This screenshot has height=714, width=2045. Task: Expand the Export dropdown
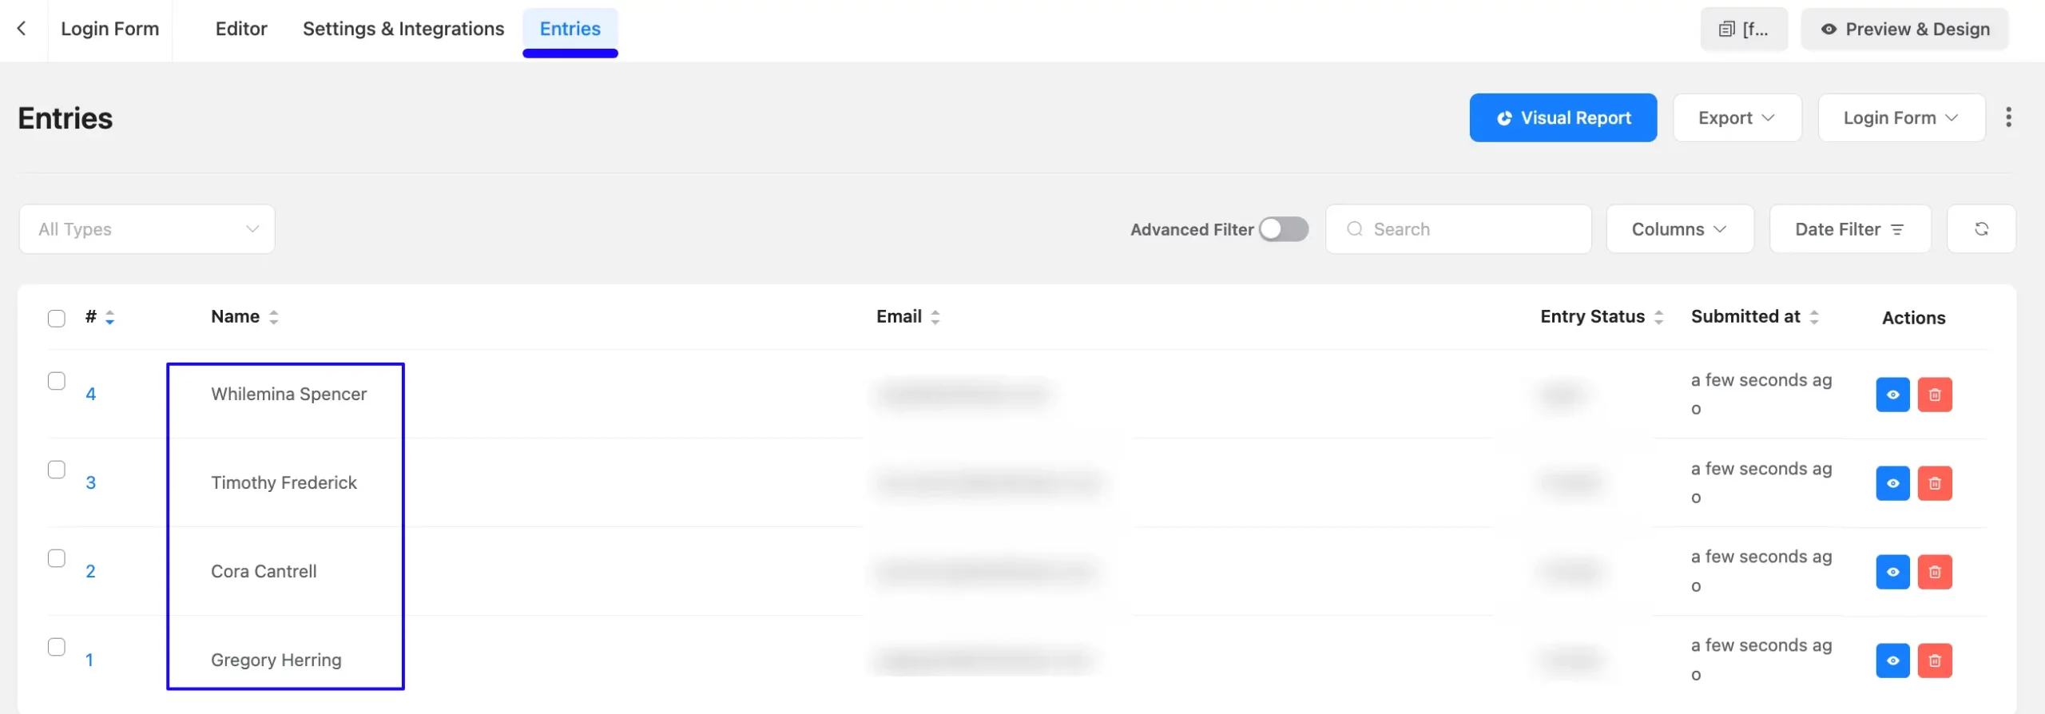[x=1737, y=117]
